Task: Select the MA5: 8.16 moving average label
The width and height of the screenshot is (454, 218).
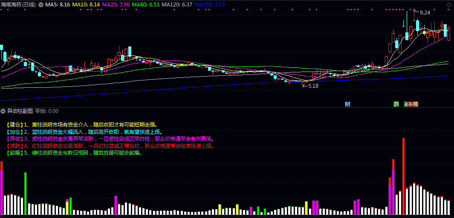Action: pos(58,5)
